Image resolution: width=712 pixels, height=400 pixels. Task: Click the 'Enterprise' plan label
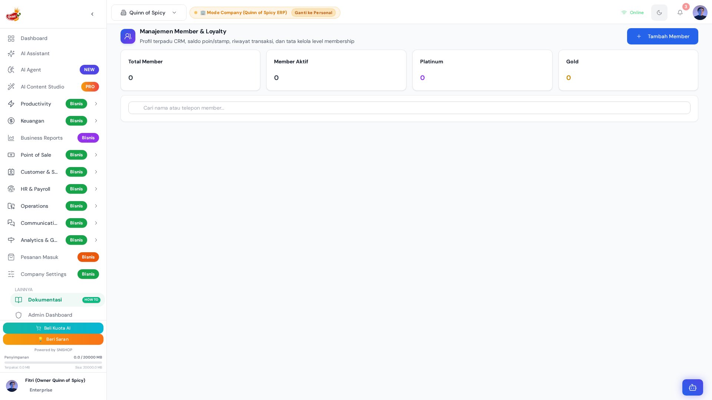pyautogui.click(x=41, y=390)
